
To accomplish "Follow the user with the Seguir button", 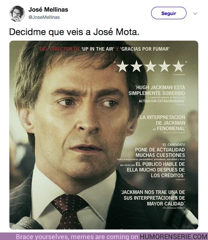I will click(169, 13).
